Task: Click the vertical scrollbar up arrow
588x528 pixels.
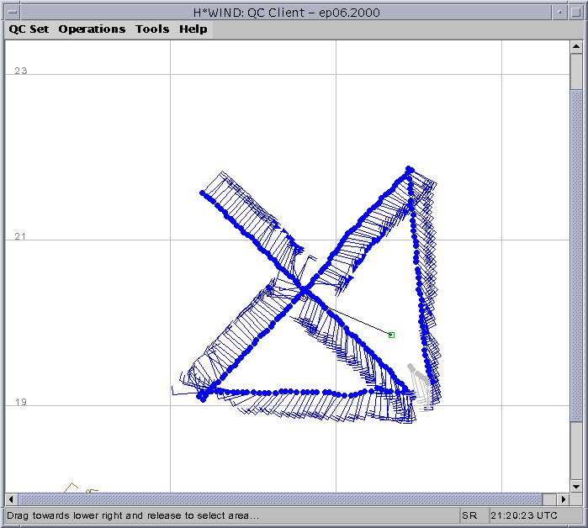Action: click(575, 47)
